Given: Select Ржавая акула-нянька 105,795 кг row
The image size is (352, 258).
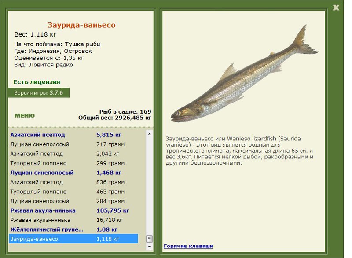Looking at the screenshot, I should [73, 210].
